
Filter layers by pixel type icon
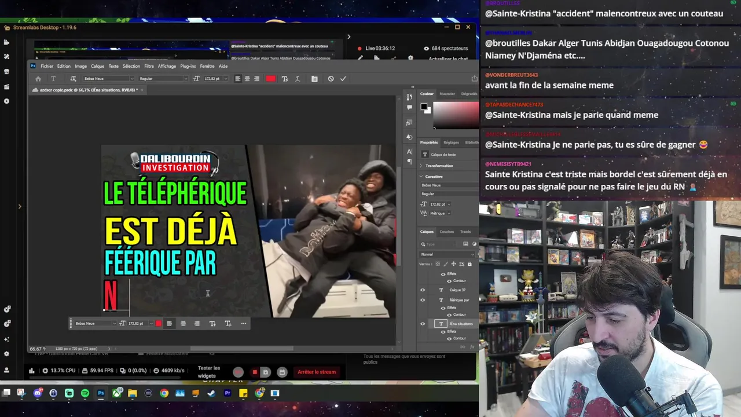[467, 244]
